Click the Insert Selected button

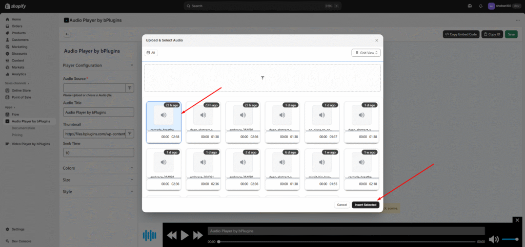pos(366,205)
